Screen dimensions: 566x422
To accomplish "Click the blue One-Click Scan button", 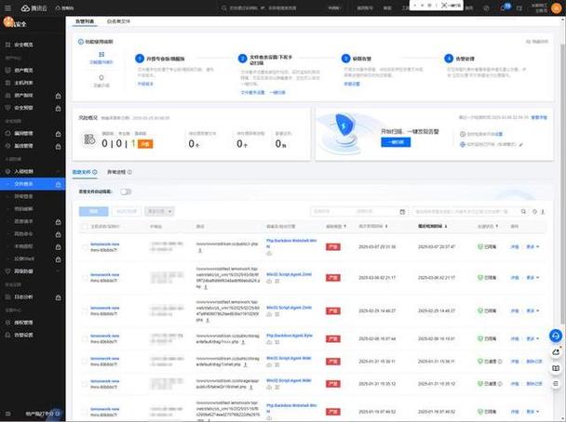I will pos(396,142).
